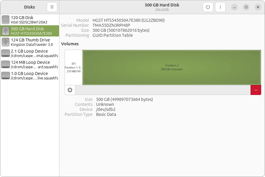
Task: Close the Disks window
Action: click(x=258, y=7)
